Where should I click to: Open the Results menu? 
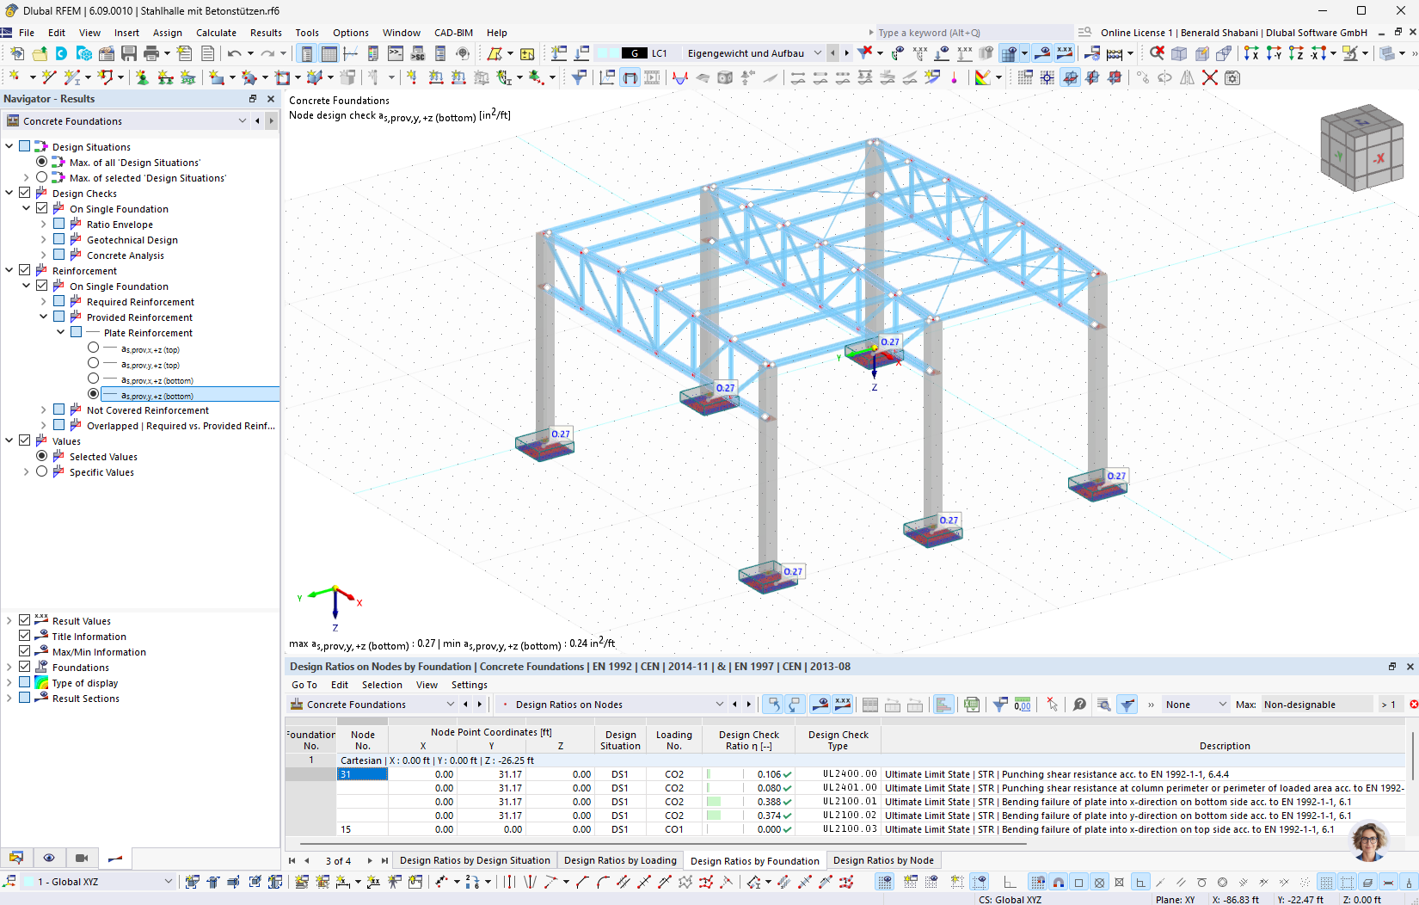point(266,33)
